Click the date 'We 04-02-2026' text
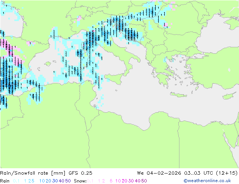The height and width of the screenshot is (184, 239). [x=159, y=173]
